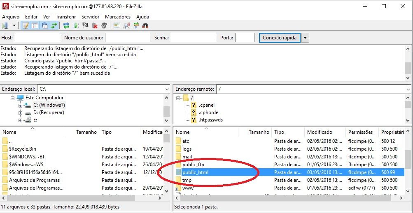Select the public_html remote folder

click(x=195, y=172)
